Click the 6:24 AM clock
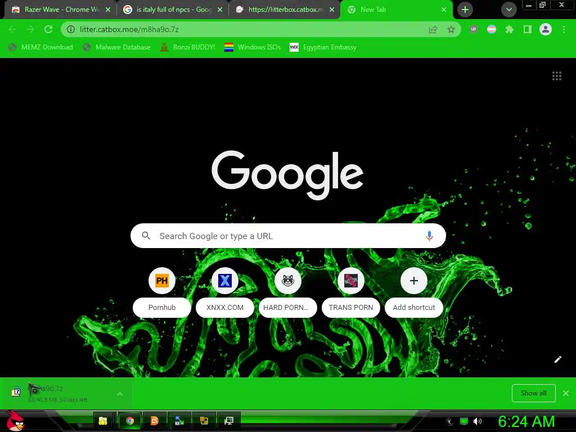Viewport: 576px width, 432px height. (526, 422)
